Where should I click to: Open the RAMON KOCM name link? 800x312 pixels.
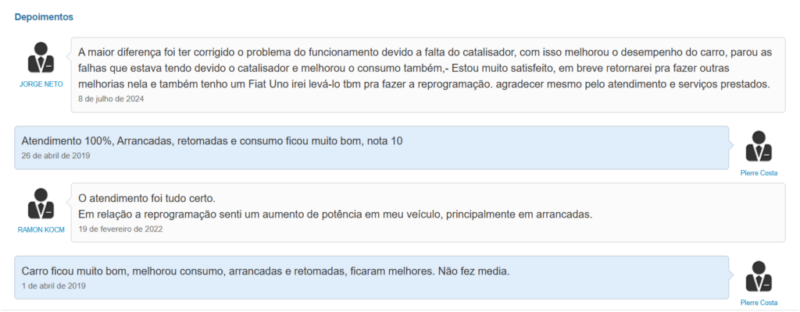click(x=41, y=230)
